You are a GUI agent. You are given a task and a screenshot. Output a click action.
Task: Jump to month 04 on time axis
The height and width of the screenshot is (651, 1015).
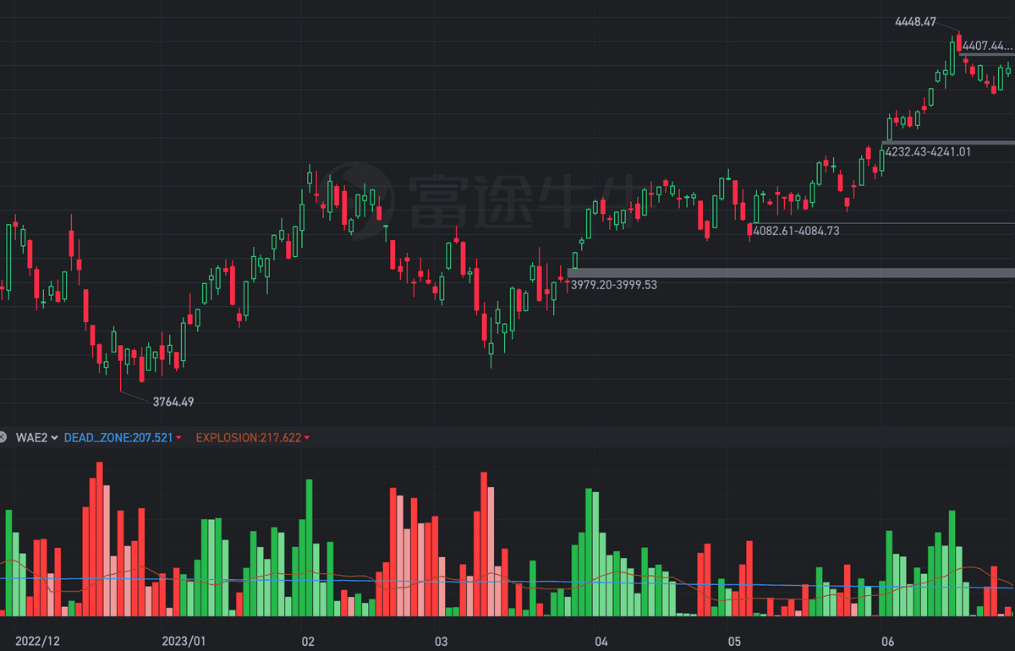(x=601, y=642)
